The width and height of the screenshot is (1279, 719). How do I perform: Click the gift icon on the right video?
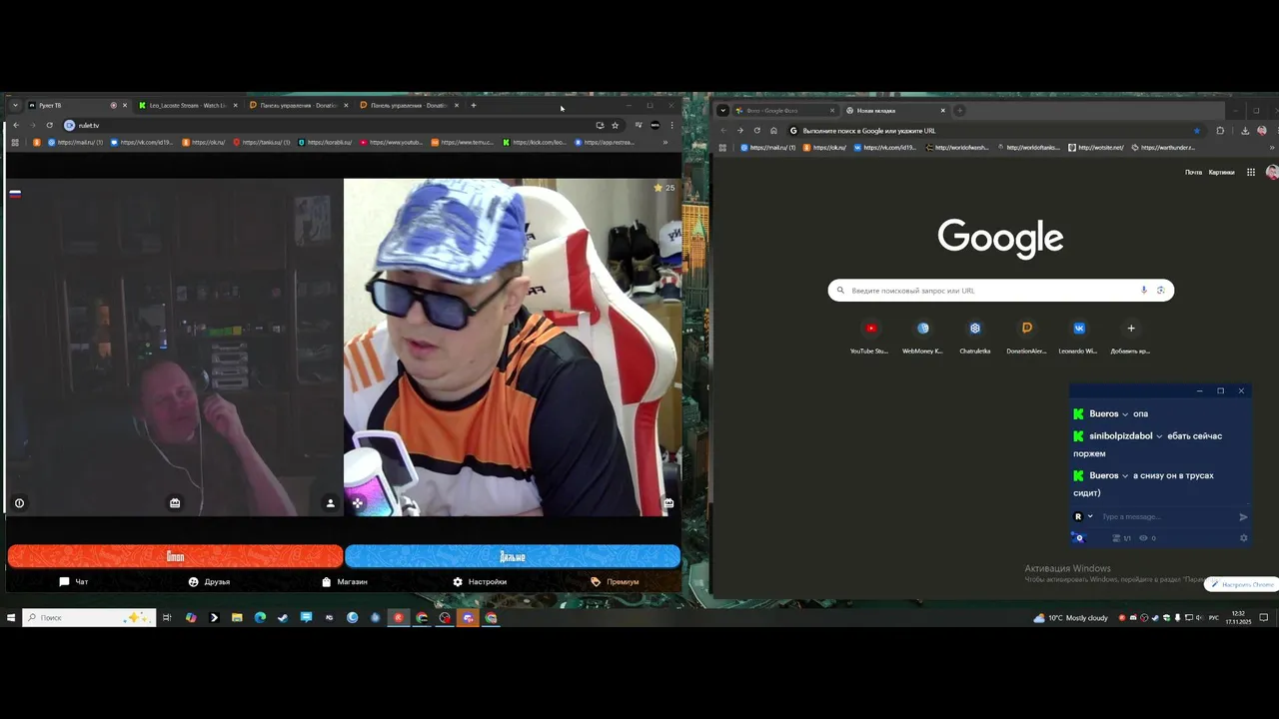click(x=668, y=503)
